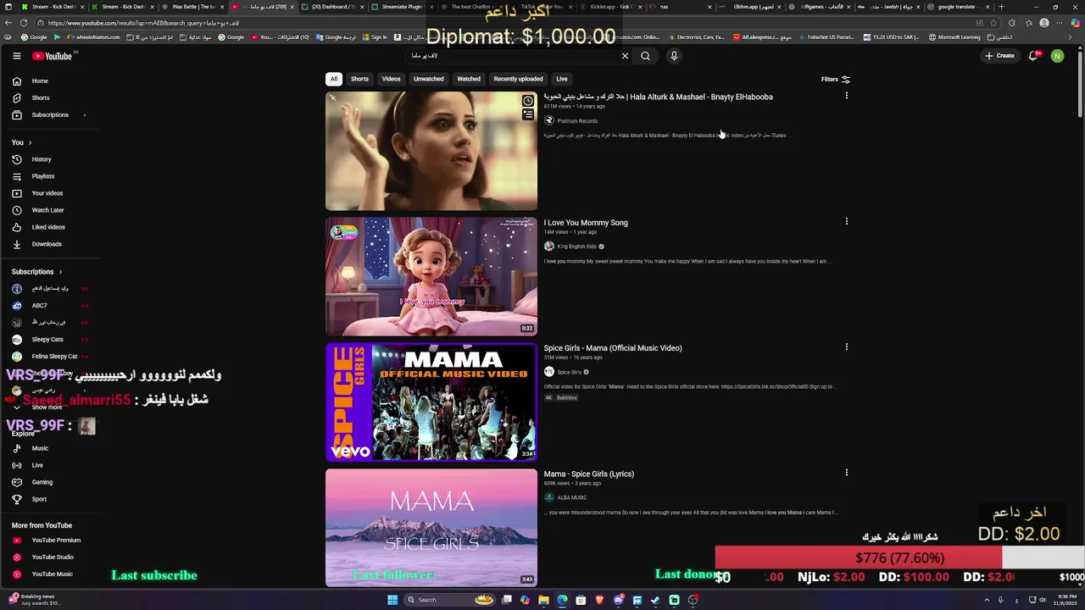Select the Shorts filter chip
Screen dimensions: 1085x610
tap(359, 79)
